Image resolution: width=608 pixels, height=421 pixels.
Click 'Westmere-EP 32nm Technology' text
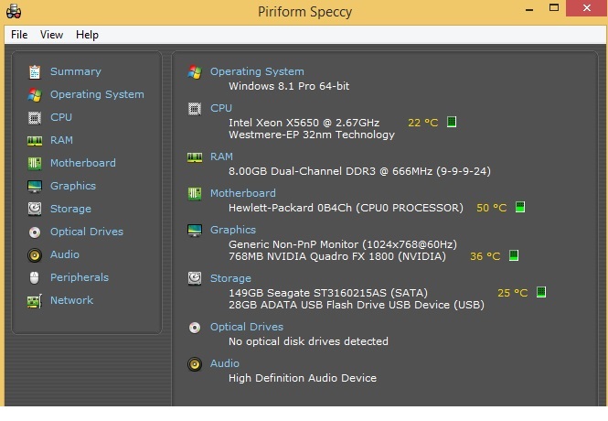point(312,135)
